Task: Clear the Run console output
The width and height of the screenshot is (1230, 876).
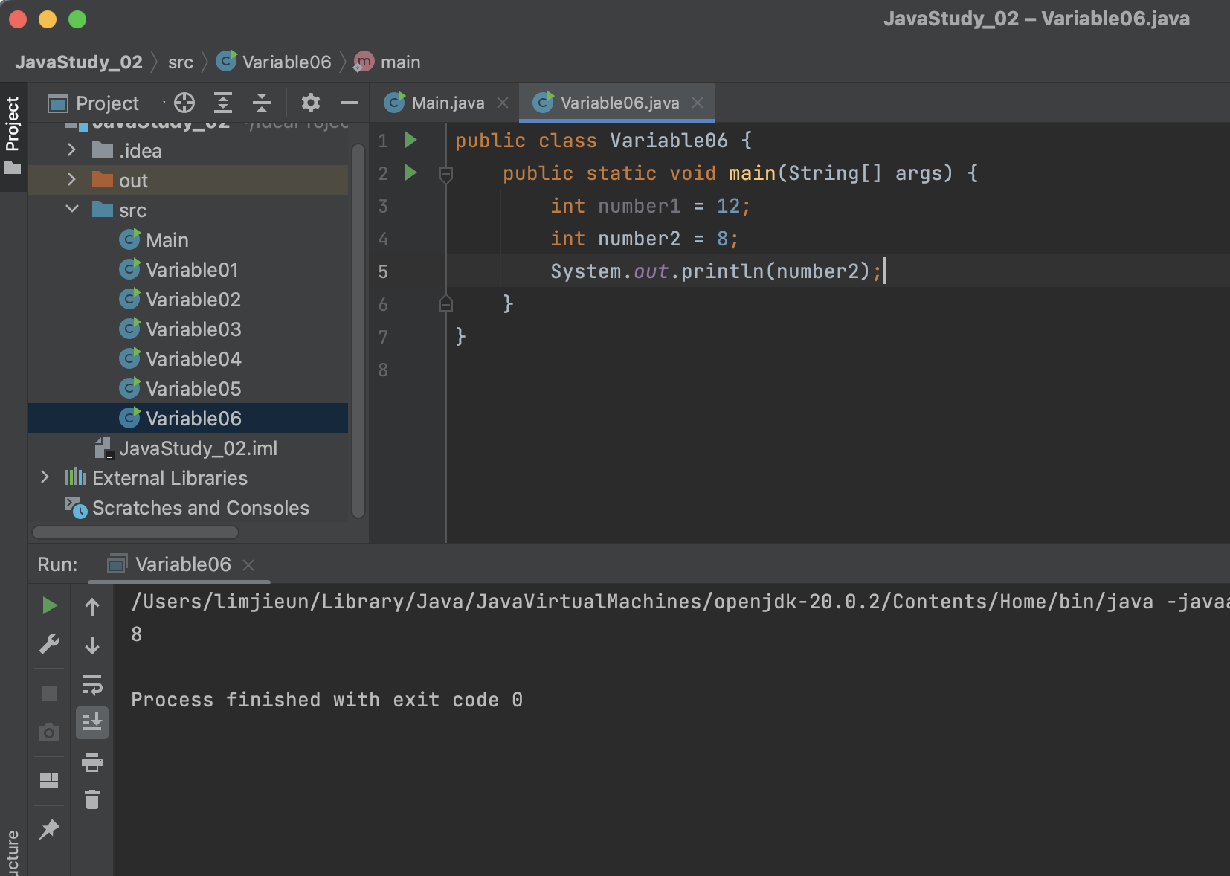Action: tap(92, 799)
